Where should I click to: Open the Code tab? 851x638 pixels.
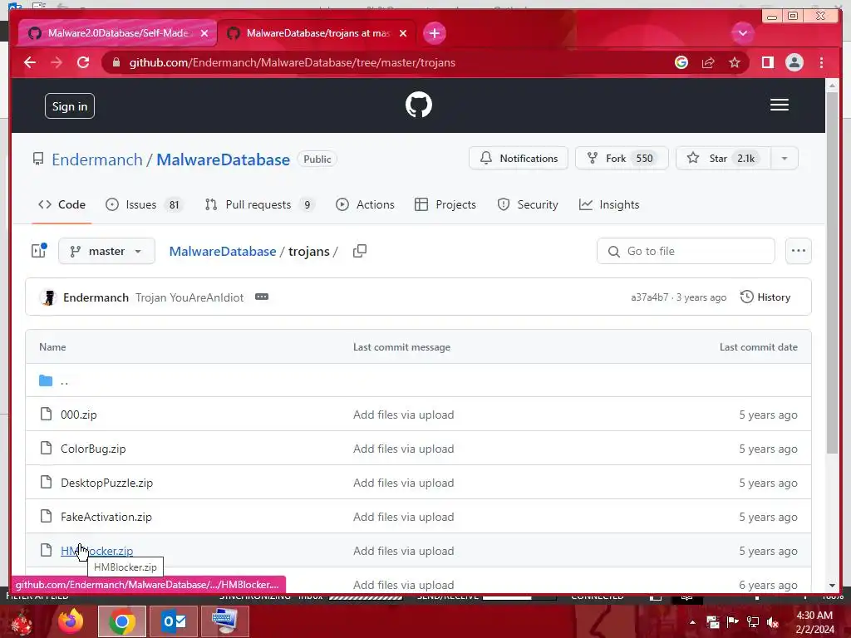pyautogui.click(x=61, y=204)
